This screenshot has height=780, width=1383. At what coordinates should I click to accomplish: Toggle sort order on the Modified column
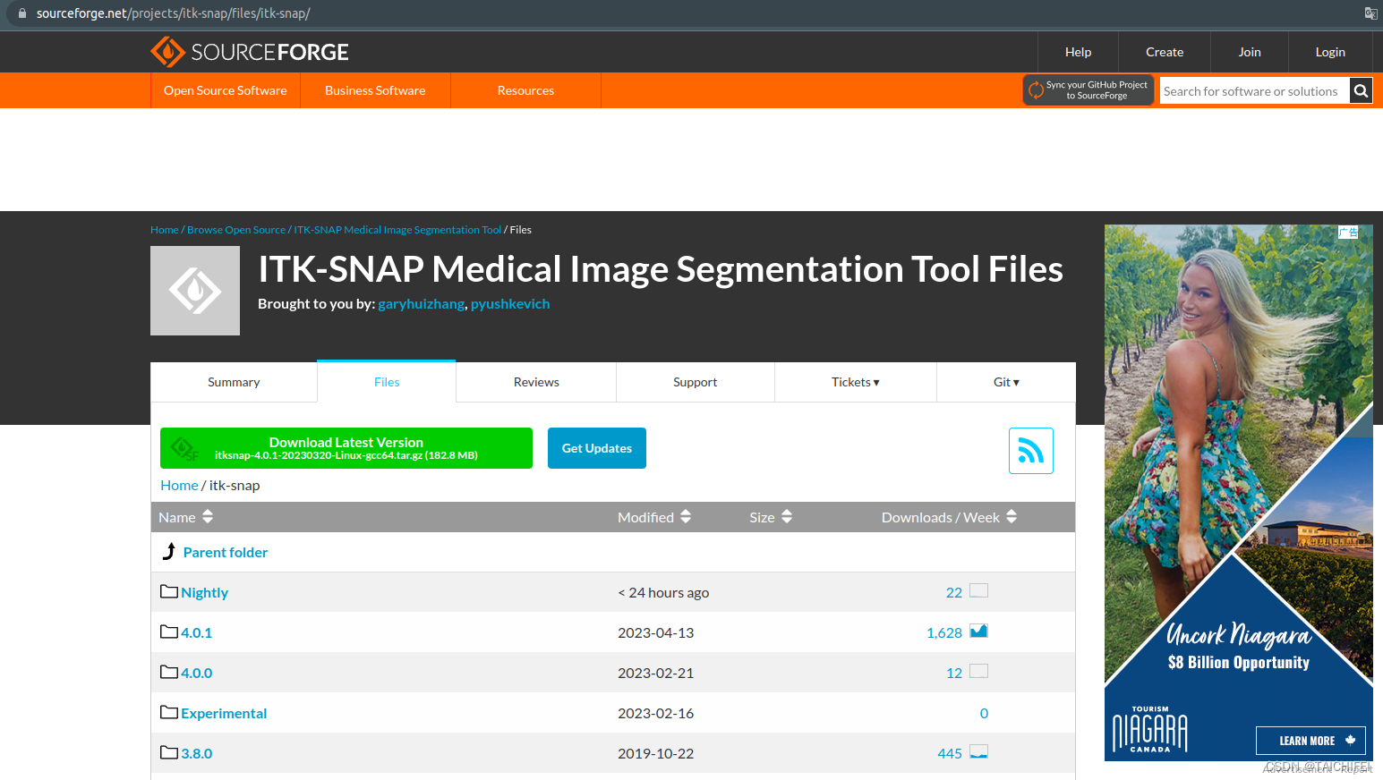click(685, 516)
